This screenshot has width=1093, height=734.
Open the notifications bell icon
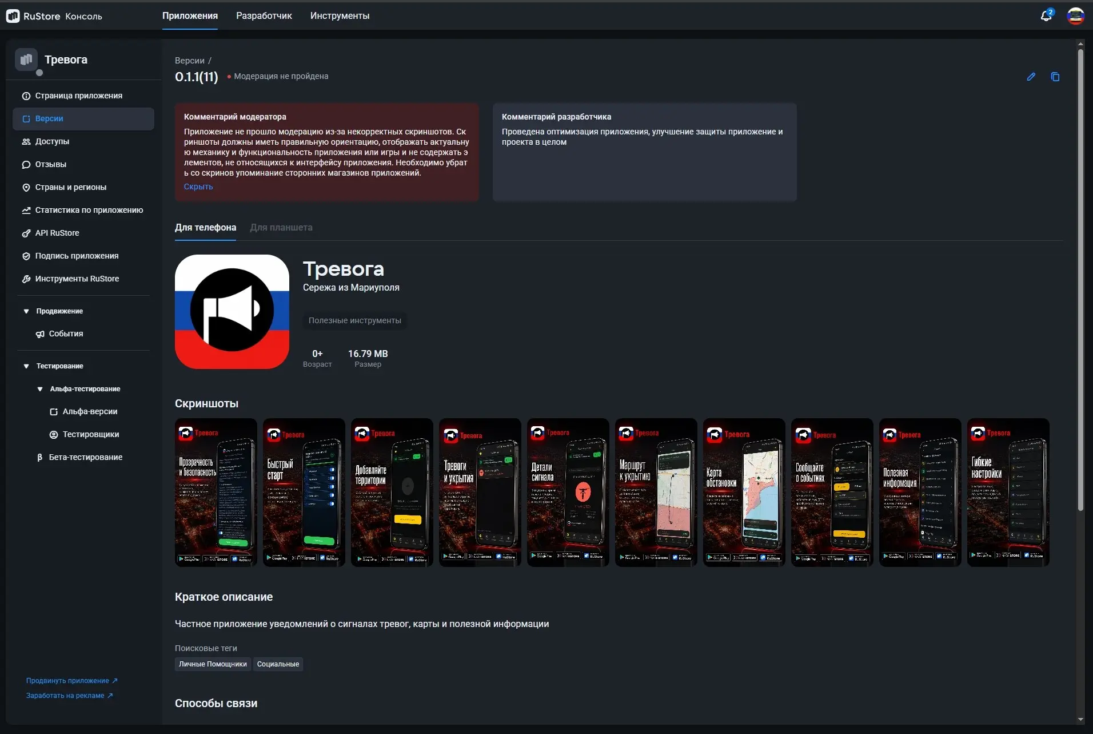(1046, 16)
